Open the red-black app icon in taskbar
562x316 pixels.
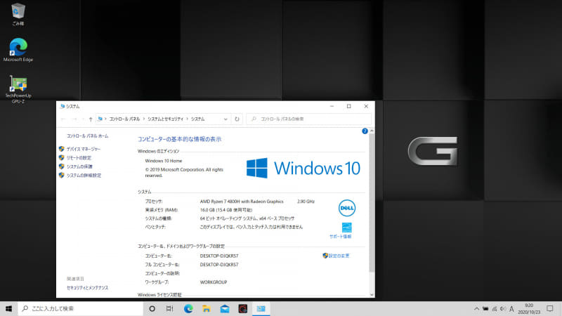pyautogui.click(x=242, y=308)
